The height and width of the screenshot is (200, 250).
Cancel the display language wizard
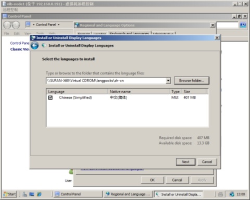[207, 162]
